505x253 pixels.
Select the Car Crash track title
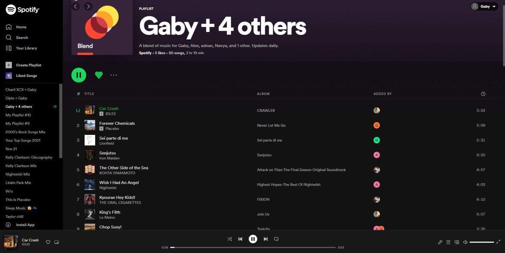(x=109, y=108)
